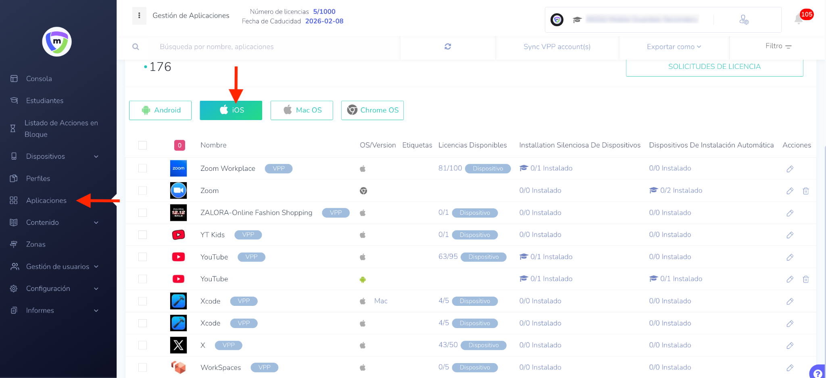Open the notifications bell icon
826x378 pixels.
[x=799, y=19]
